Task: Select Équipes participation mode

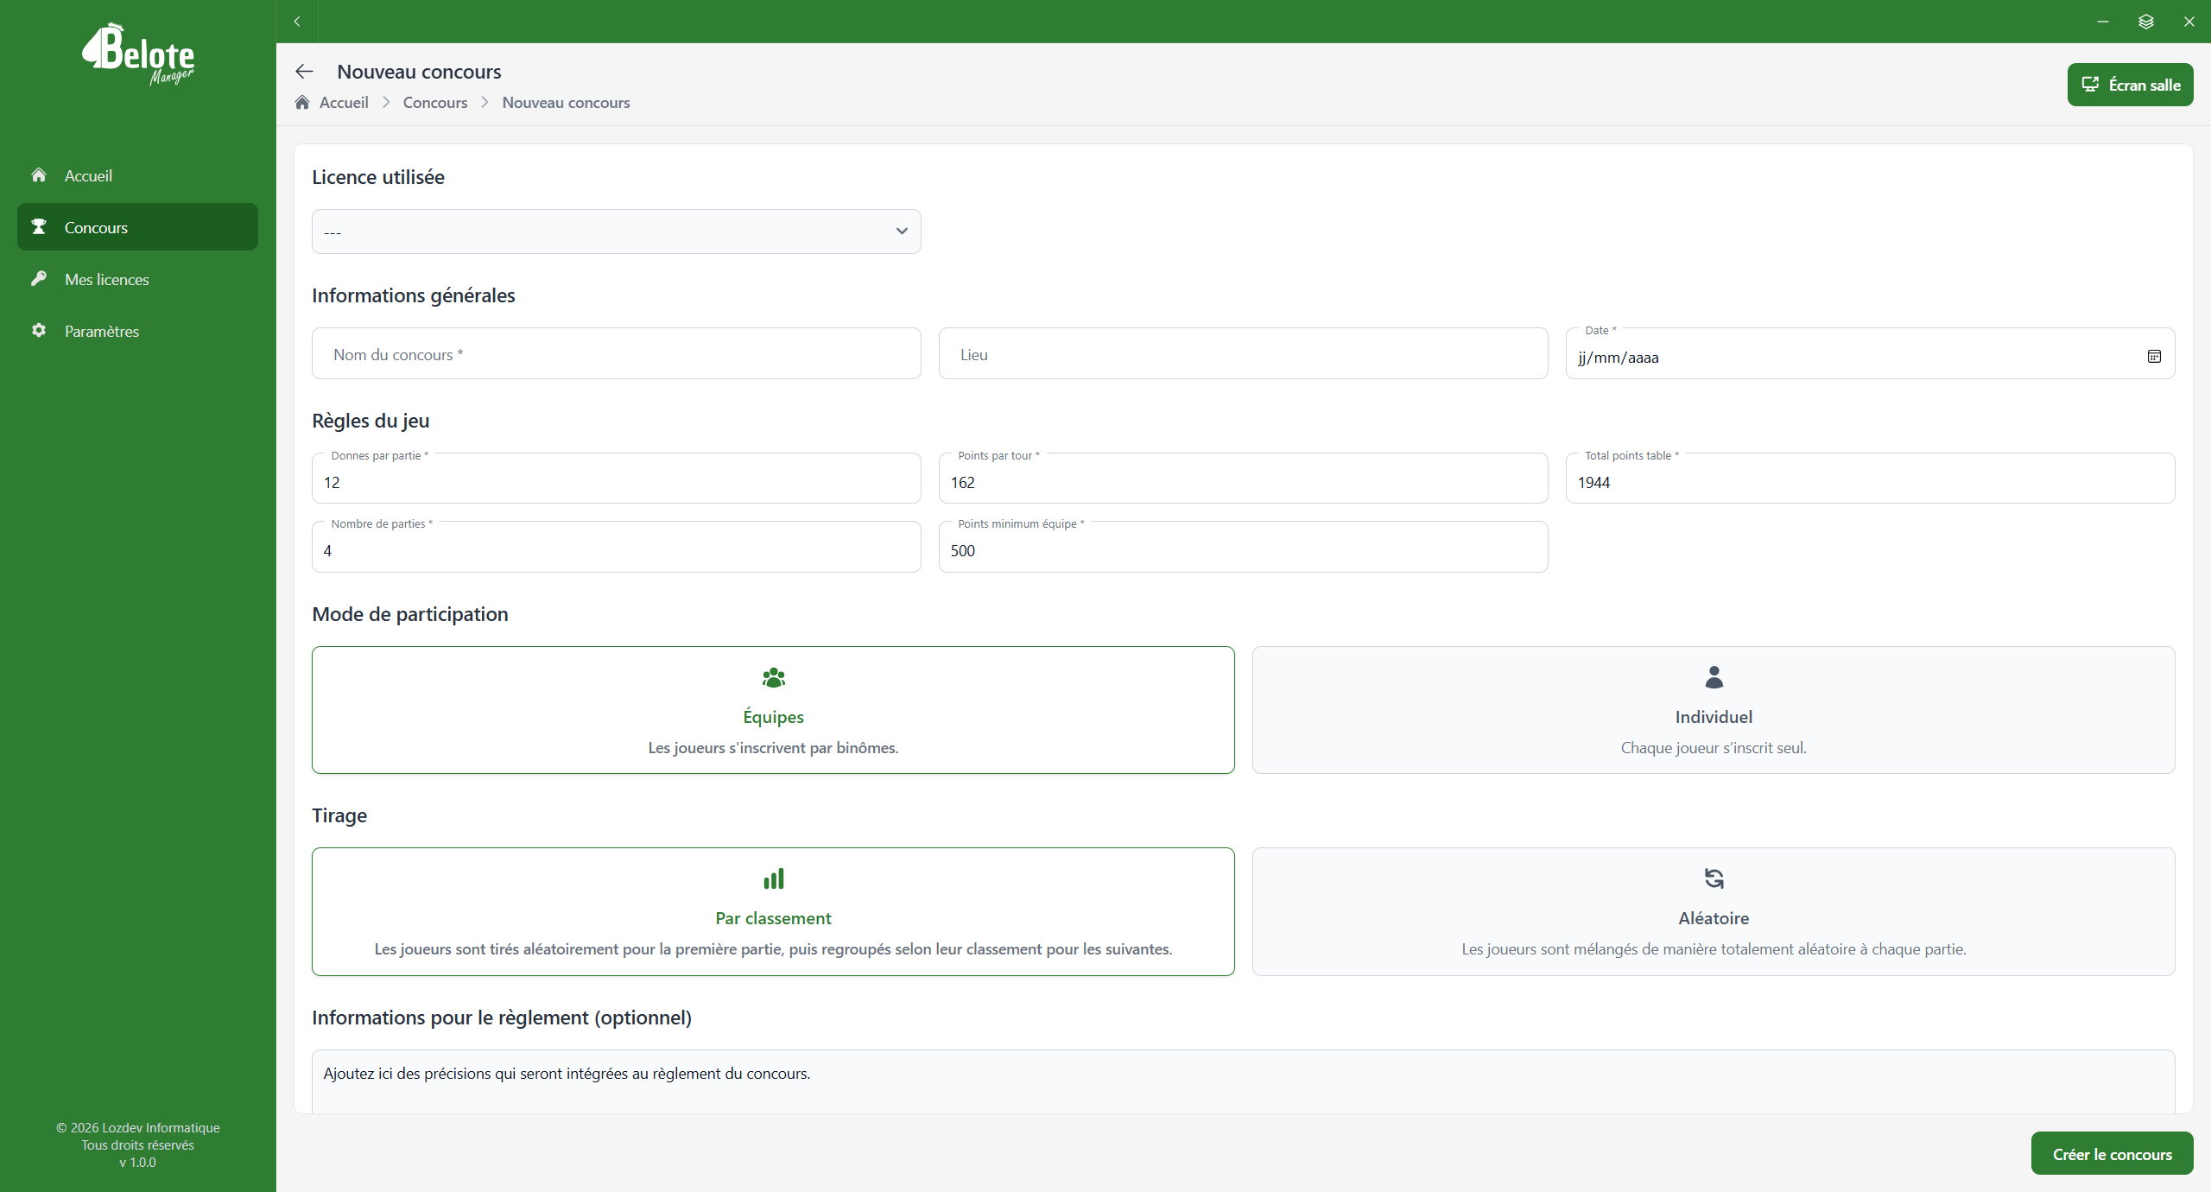Action: click(x=773, y=710)
